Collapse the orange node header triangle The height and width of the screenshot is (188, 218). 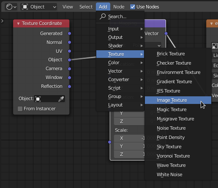pos(211,24)
